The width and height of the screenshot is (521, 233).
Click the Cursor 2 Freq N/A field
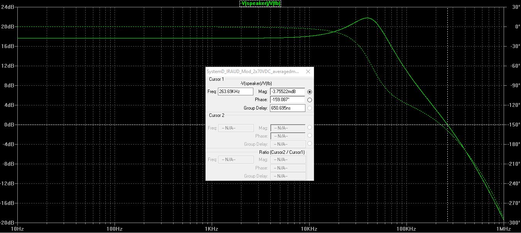tap(236, 128)
